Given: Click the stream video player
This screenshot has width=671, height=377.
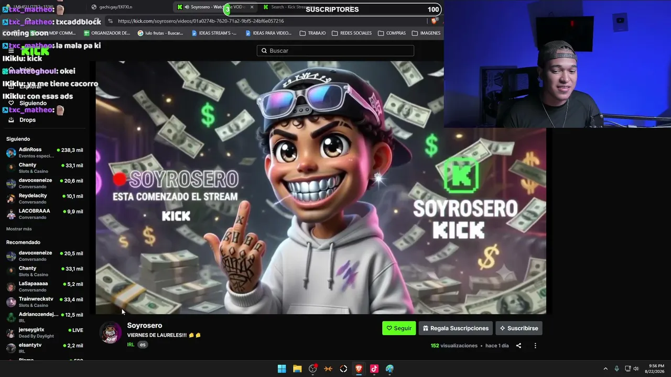Looking at the screenshot, I should pyautogui.click(x=321, y=187).
